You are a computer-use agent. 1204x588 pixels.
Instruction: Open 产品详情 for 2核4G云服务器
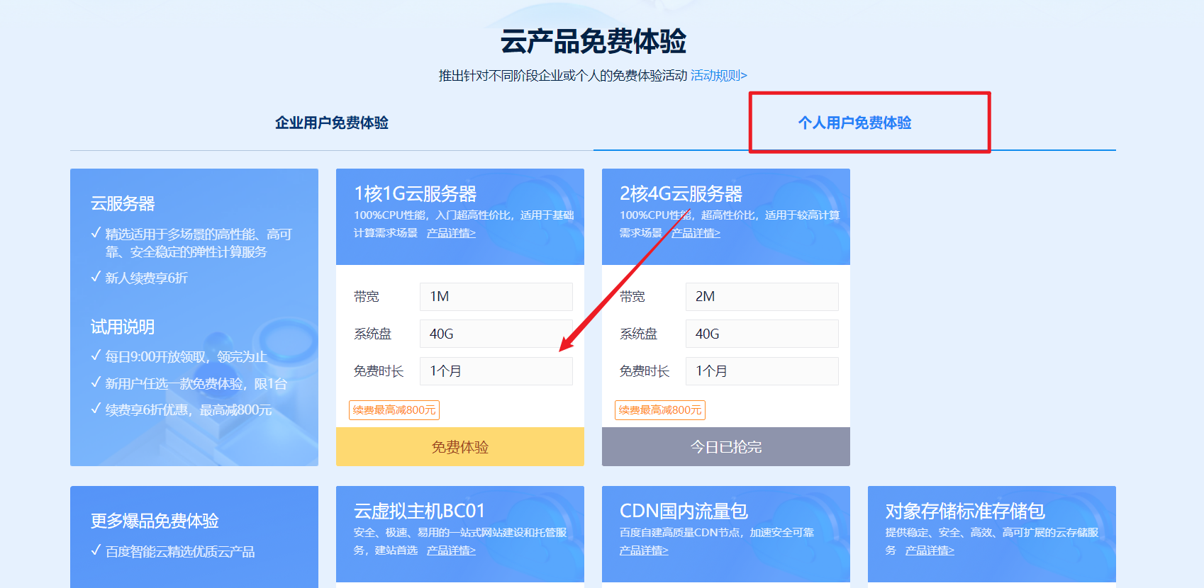click(696, 233)
